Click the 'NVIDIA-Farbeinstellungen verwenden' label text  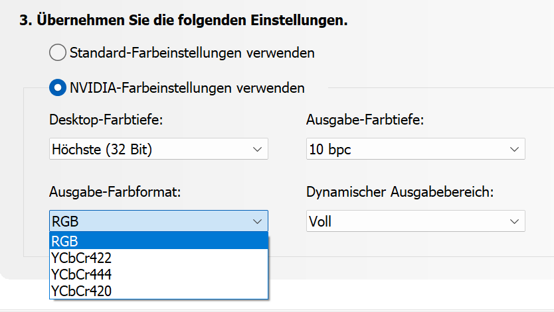tap(187, 87)
